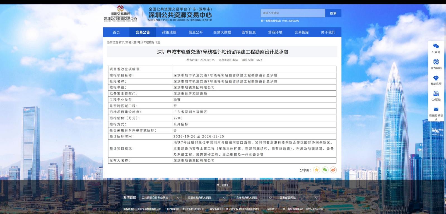Open the 站长统计 footer link

(272, 209)
